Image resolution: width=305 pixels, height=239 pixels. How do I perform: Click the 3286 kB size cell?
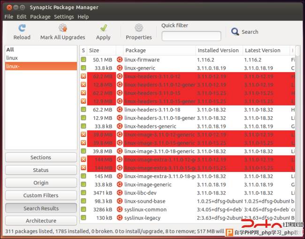click(x=102, y=209)
